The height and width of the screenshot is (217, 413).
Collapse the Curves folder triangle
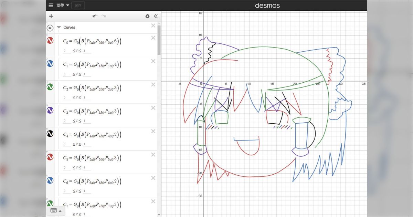pyautogui.click(x=59, y=27)
